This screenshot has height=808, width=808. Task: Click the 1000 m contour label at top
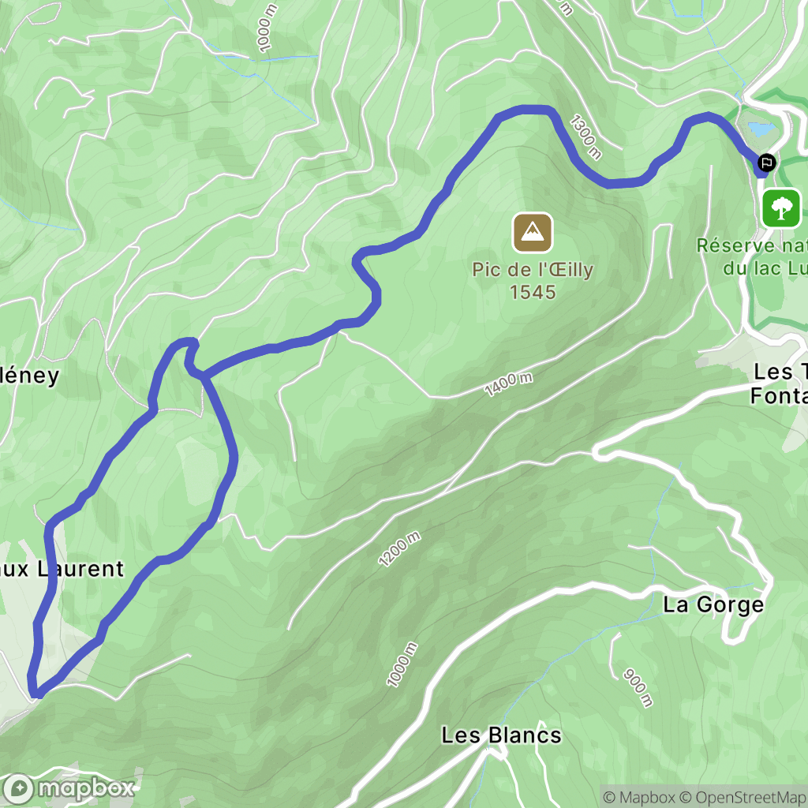[x=267, y=28]
